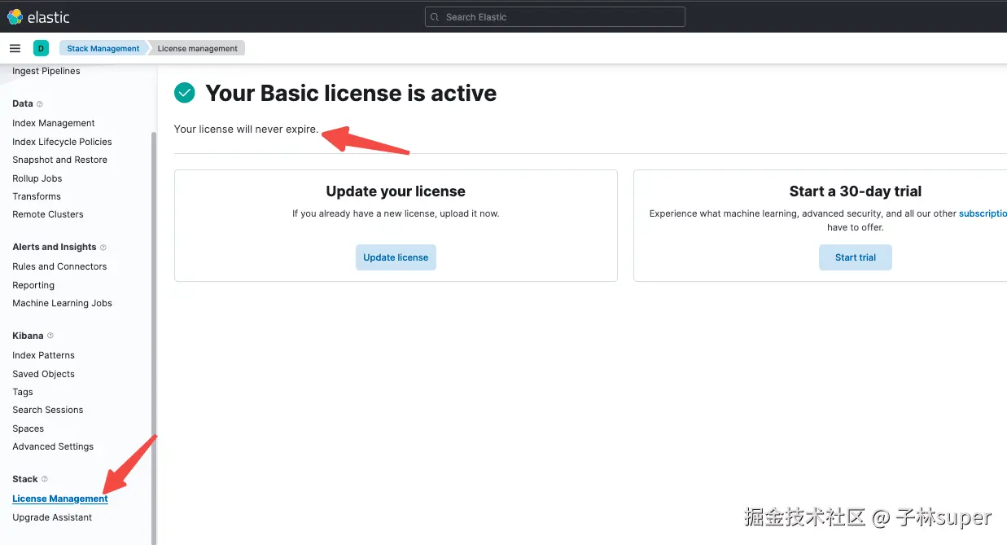Click the "Update your license" card title
This screenshot has width=1007, height=545.
[396, 191]
